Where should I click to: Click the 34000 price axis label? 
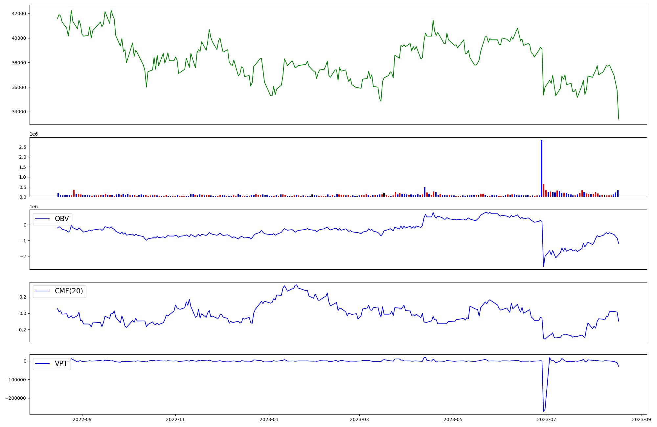19,112
